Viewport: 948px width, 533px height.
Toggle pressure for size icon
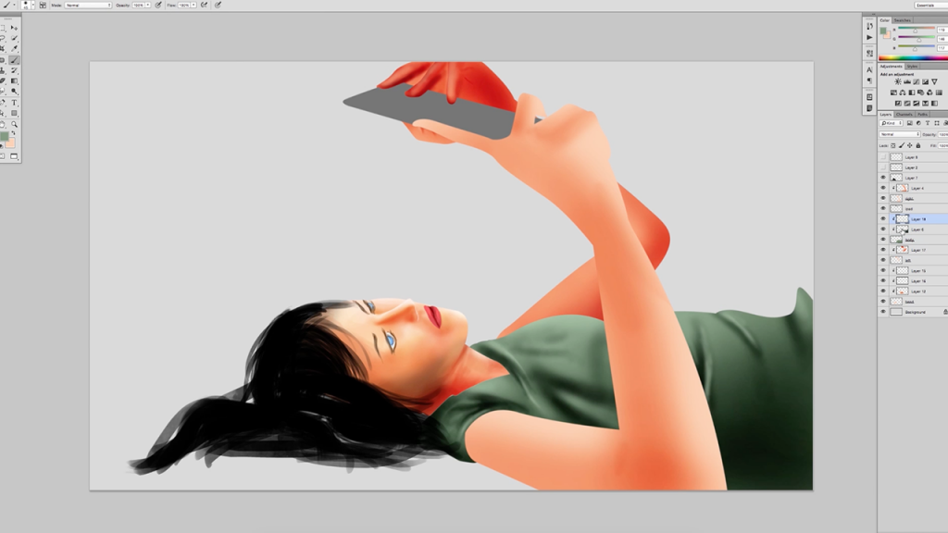(218, 5)
